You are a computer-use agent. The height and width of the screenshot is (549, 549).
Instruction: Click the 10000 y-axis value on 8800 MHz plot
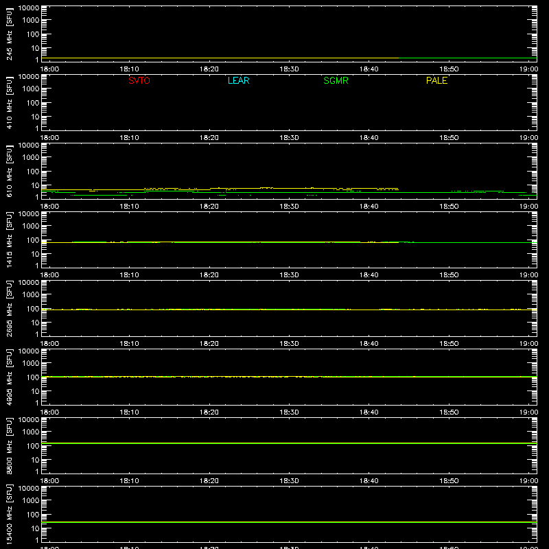pos(29,420)
